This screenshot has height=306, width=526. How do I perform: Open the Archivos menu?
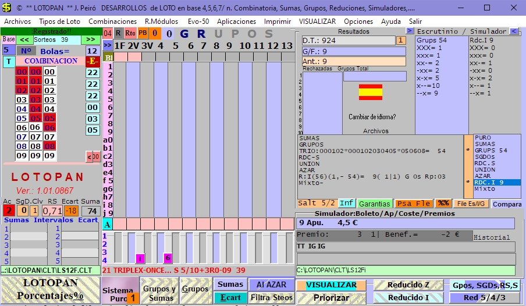tap(17, 22)
